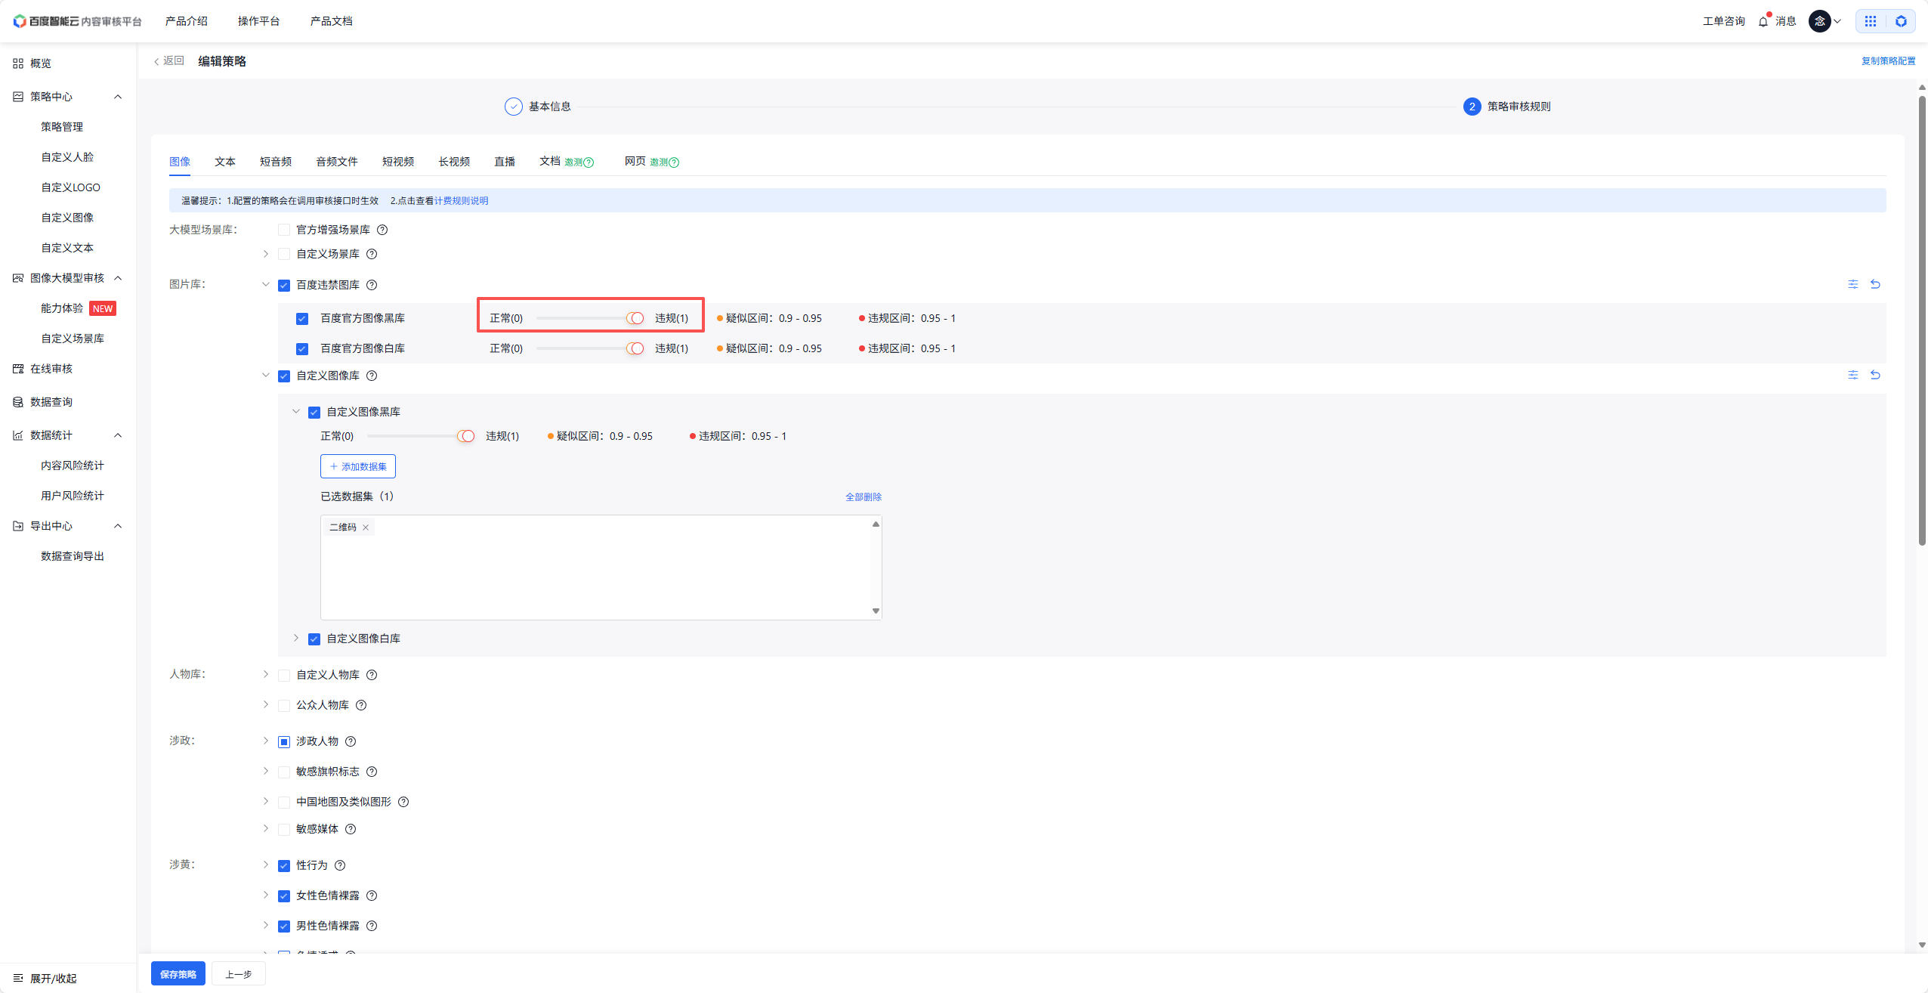
Task: Open 产品文档 in top menu
Action: pyautogui.click(x=331, y=21)
